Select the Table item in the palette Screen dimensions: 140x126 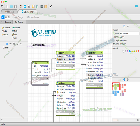tap(15, 31)
